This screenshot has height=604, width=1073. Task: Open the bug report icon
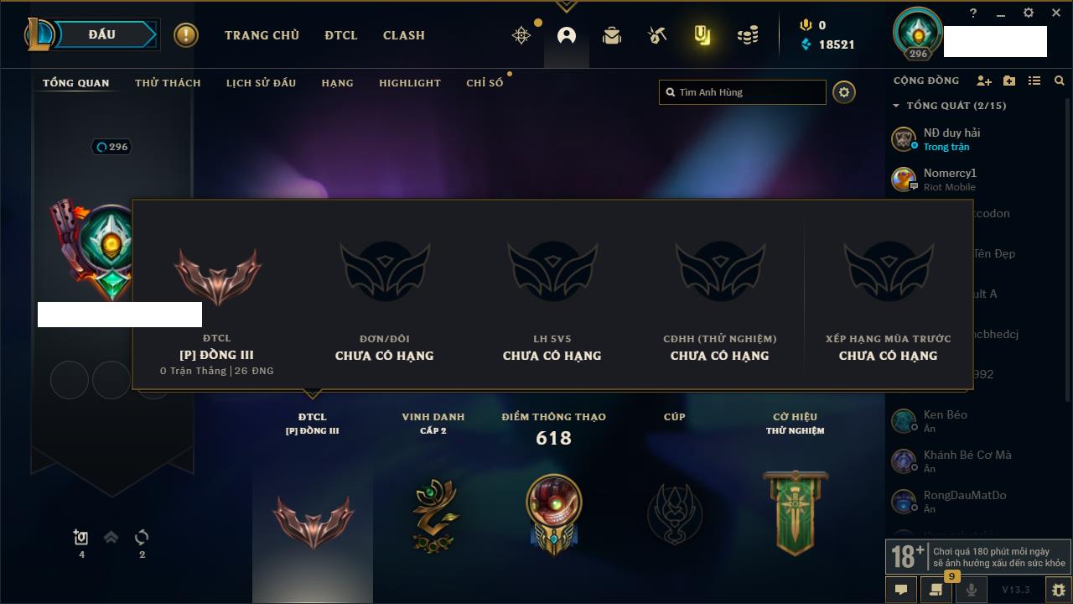pyautogui.click(x=1059, y=590)
